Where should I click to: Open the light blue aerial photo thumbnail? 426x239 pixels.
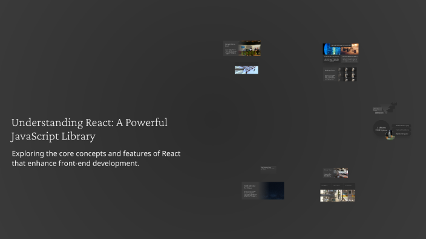tap(246, 70)
